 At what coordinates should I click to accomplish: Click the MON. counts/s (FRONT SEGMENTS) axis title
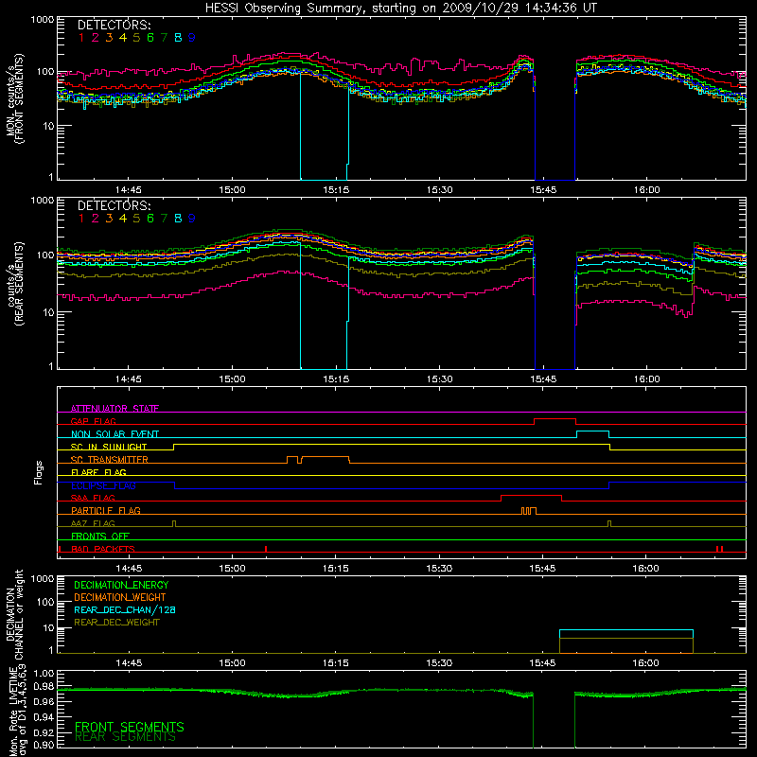pos(15,99)
